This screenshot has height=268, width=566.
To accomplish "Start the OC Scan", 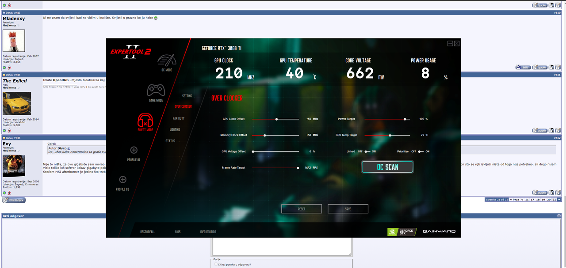I will (387, 167).
